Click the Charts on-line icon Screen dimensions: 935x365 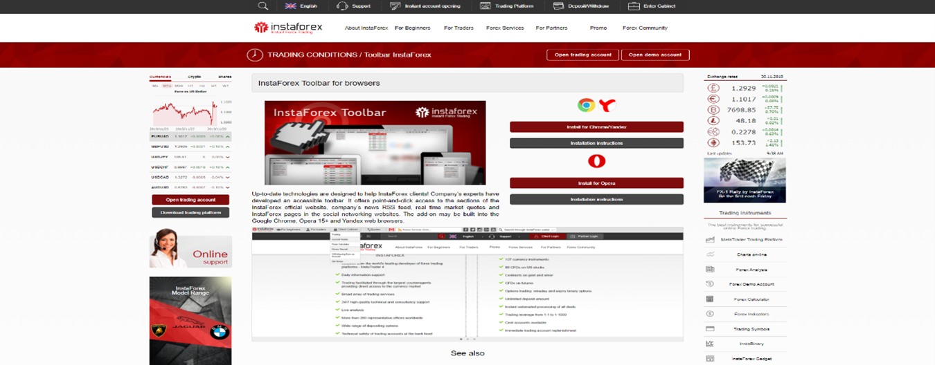710,254
